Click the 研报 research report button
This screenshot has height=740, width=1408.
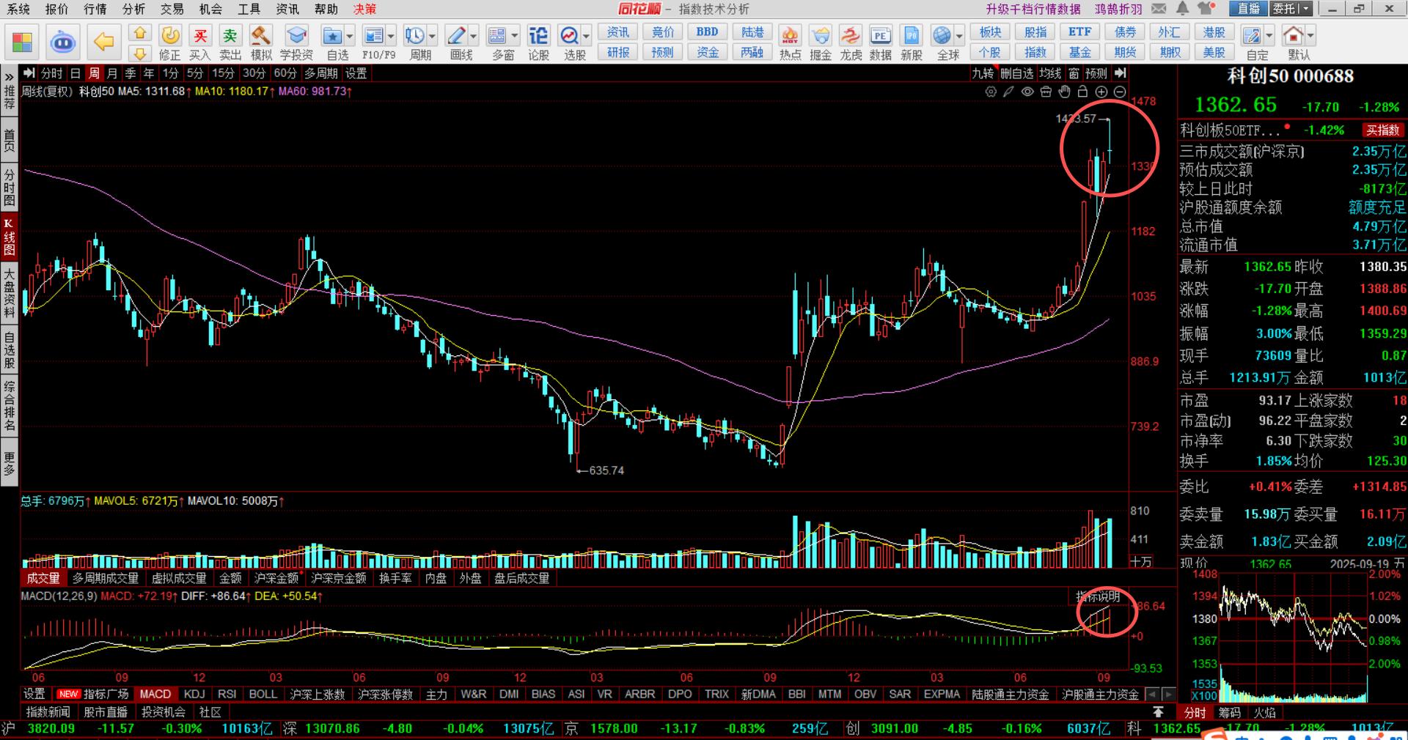pyautogui.click(x=617, y=53)
